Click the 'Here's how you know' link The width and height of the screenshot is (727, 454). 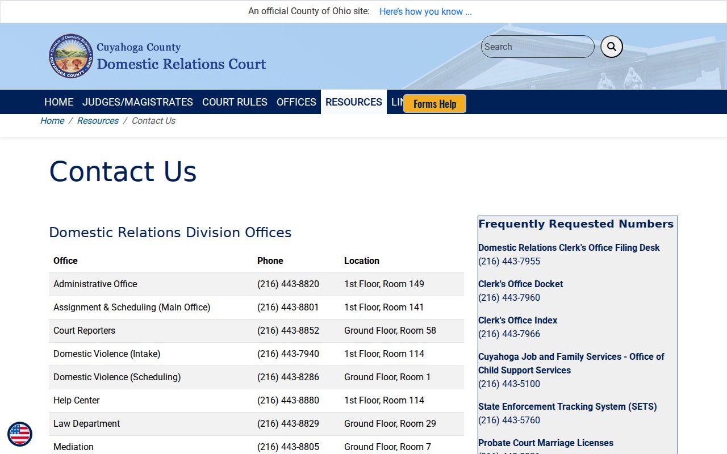point(425,11)
